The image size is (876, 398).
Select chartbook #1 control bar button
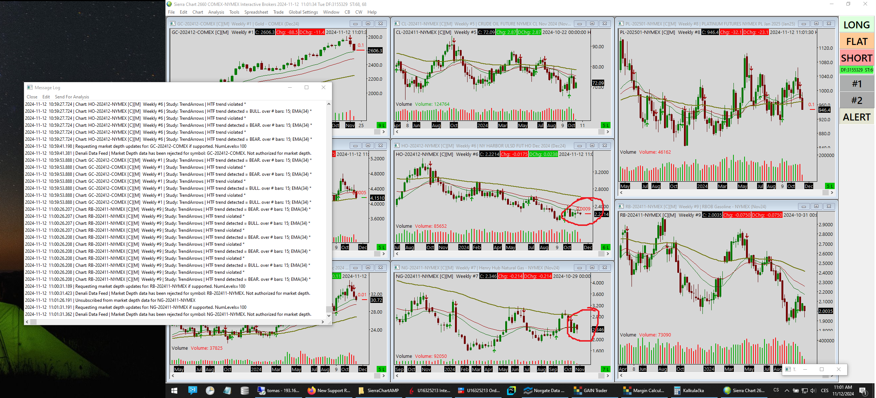click(x=856, y=84)
